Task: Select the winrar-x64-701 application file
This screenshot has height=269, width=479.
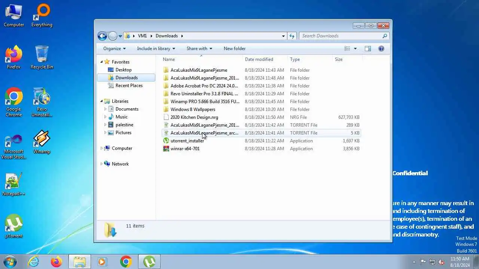Action: 261,149
